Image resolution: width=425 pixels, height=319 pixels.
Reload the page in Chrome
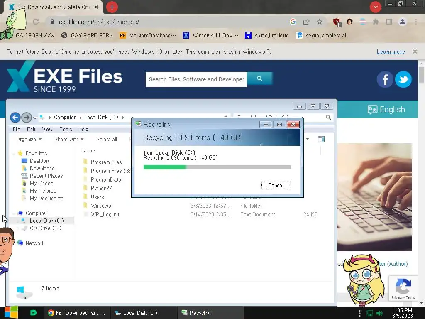pyautogui.click(x=36, y=22)
